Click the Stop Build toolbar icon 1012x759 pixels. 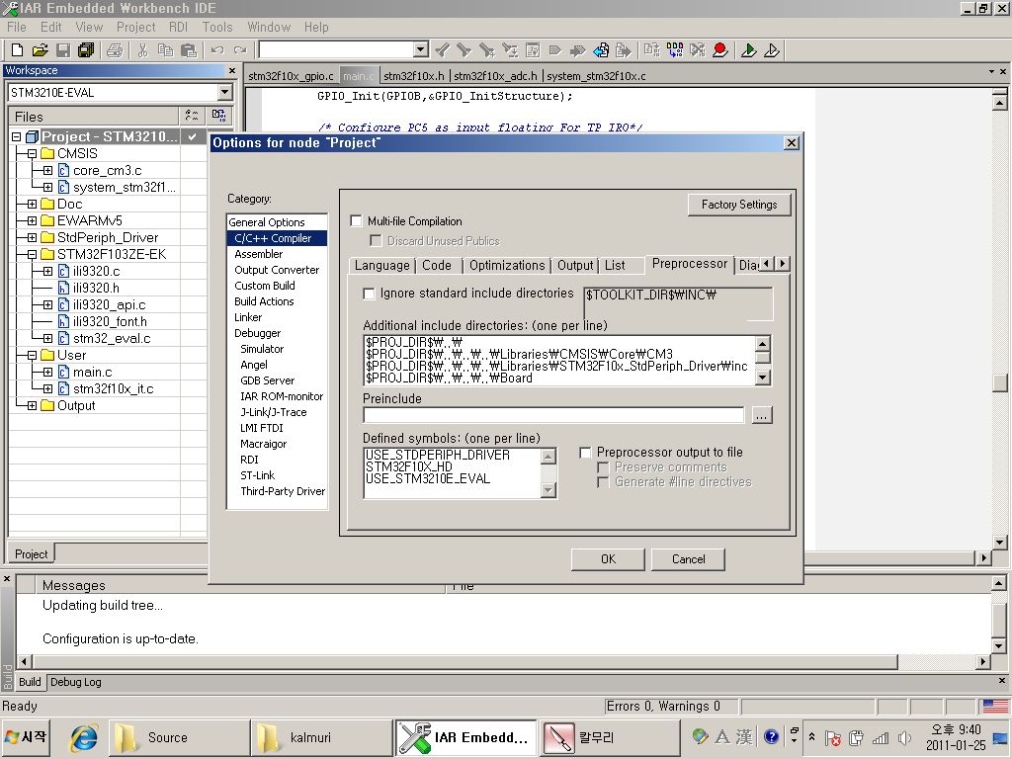point(698,49)
